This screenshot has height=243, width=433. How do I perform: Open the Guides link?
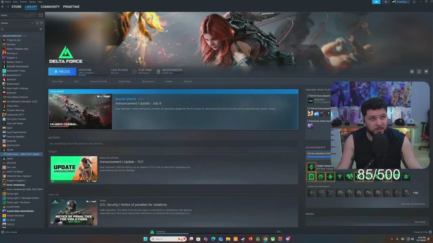click(x=169, y=81)
